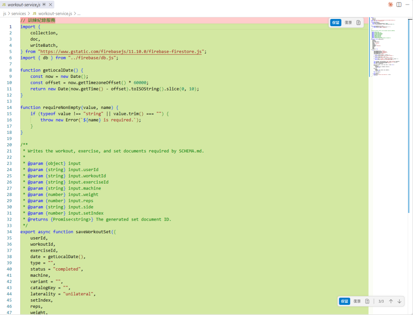The image size is (413, 315).
Task: Click on "function getLocalDate() {"
Action: (52, 70)
